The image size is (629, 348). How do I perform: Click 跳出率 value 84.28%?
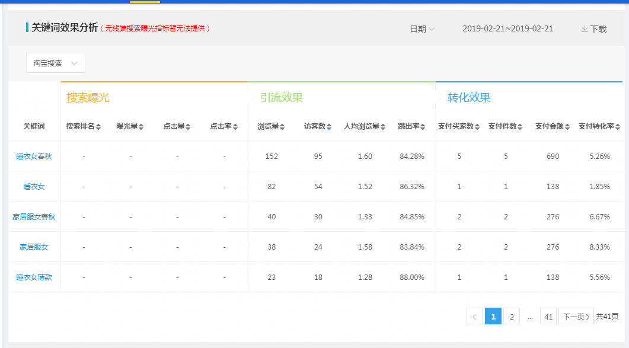point(412,156)
